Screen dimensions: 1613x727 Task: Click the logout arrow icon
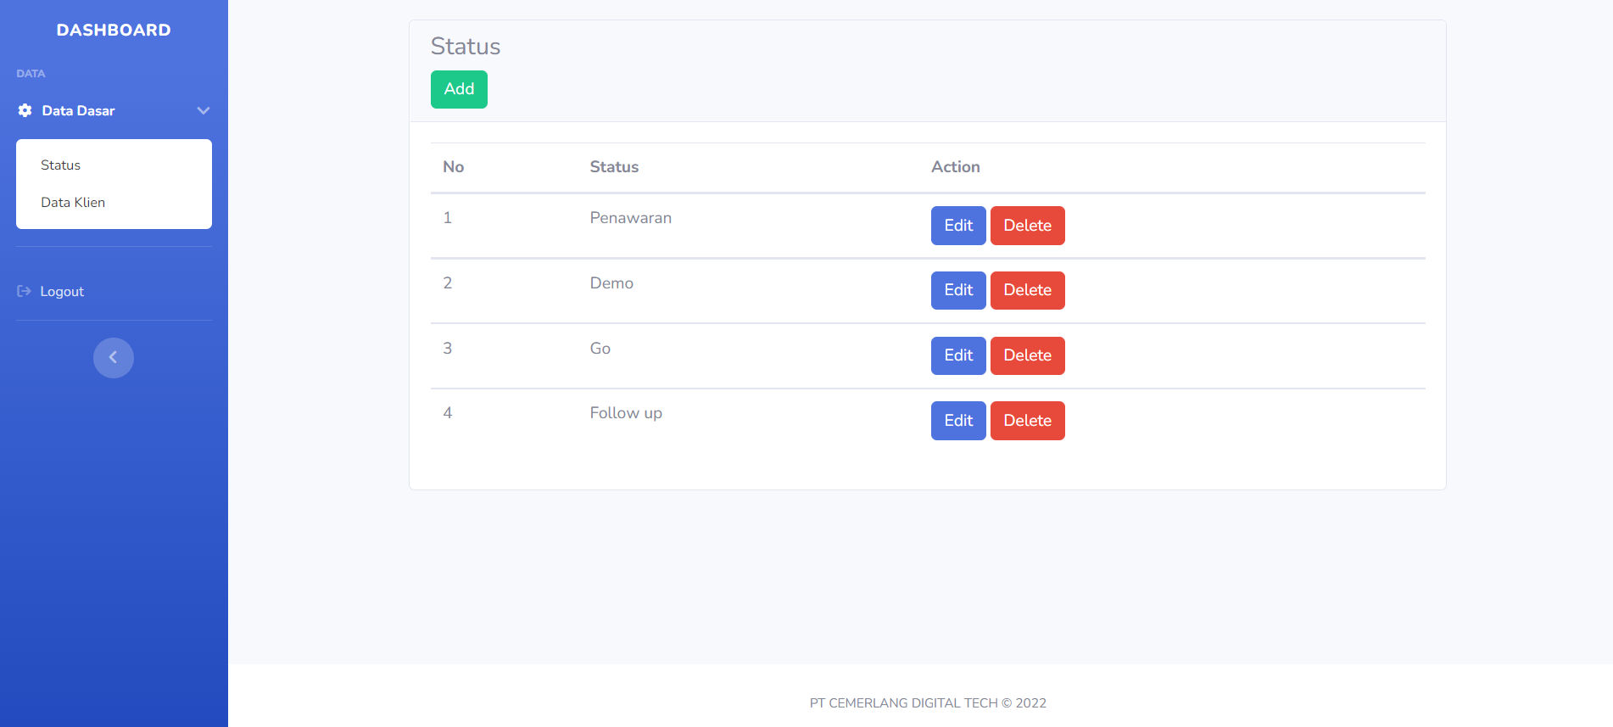24,291
